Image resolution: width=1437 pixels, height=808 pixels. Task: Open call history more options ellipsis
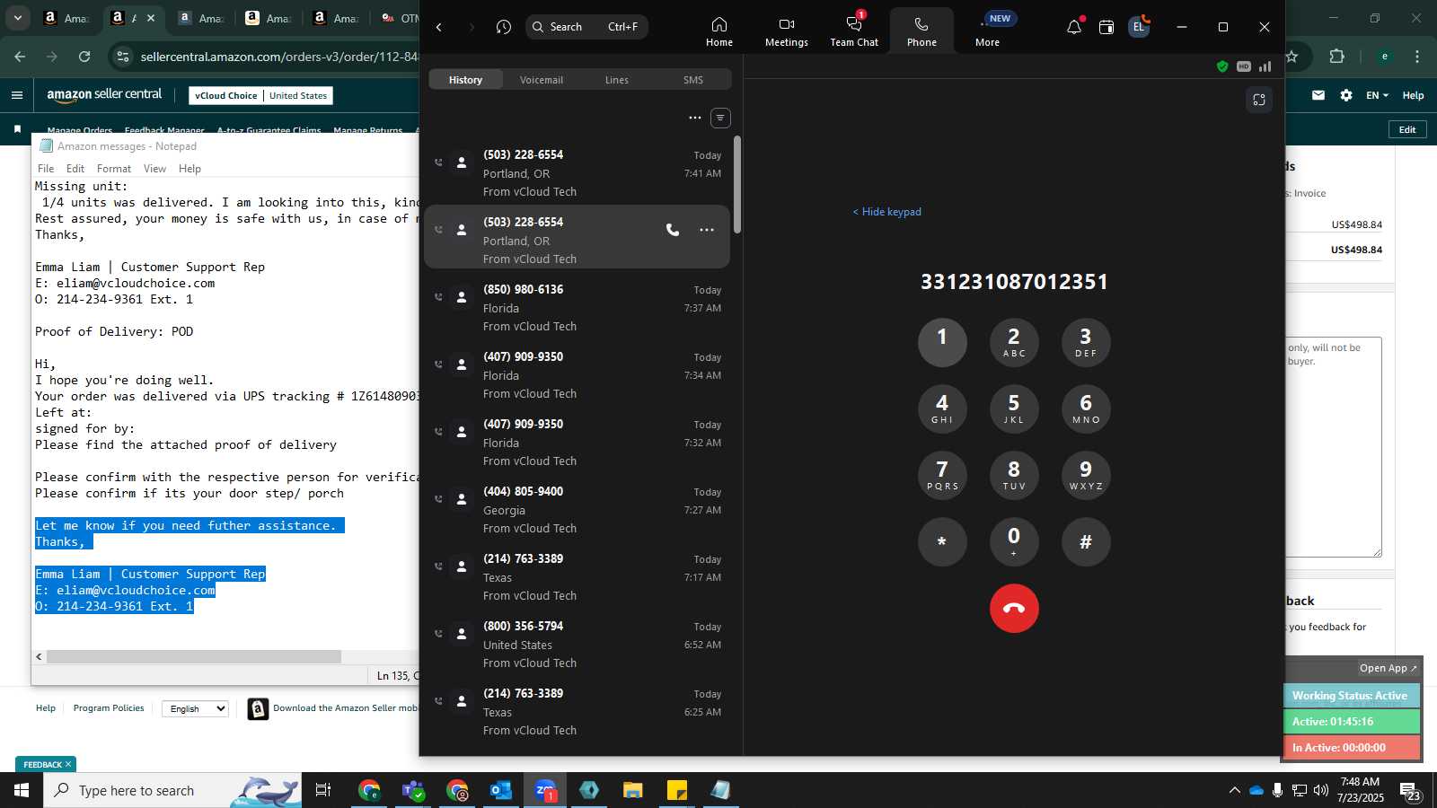tap(695, 118)
